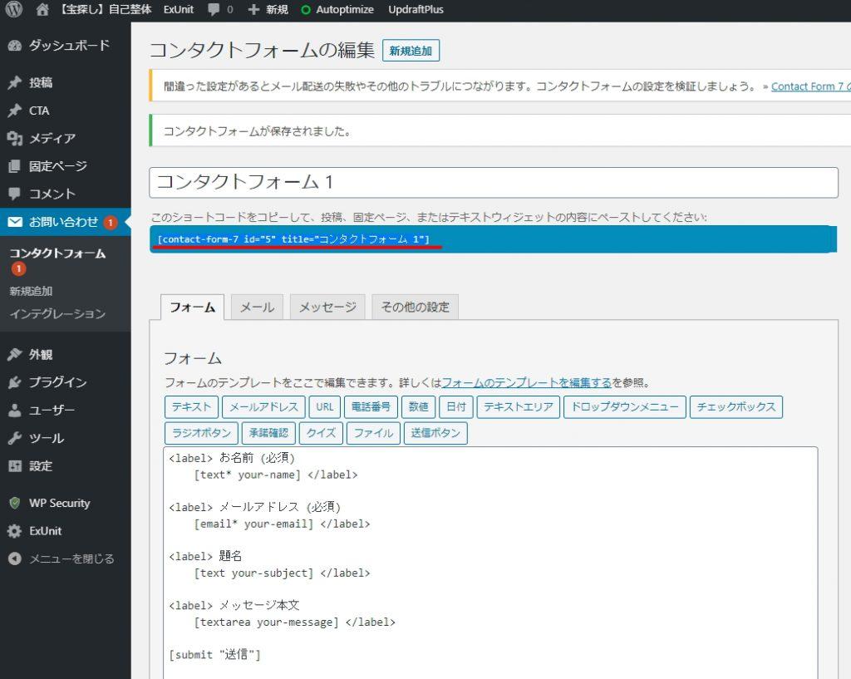Image resolution: width=851 pixels, height=679 pixels.
Task: Click the Autoptimize green circle icon
Action: tap(306, 10)
